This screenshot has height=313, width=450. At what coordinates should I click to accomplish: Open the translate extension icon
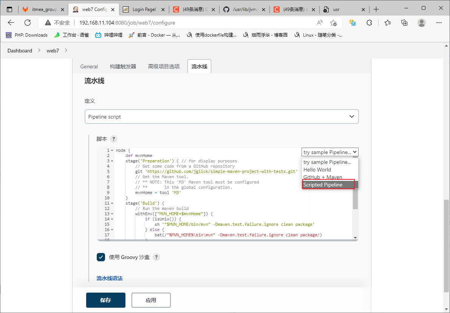353,23
